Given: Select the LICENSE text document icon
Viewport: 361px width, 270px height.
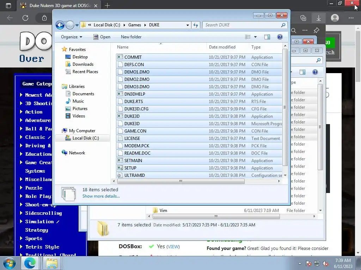Looking at the screenshot, I should tap(120, 138).
